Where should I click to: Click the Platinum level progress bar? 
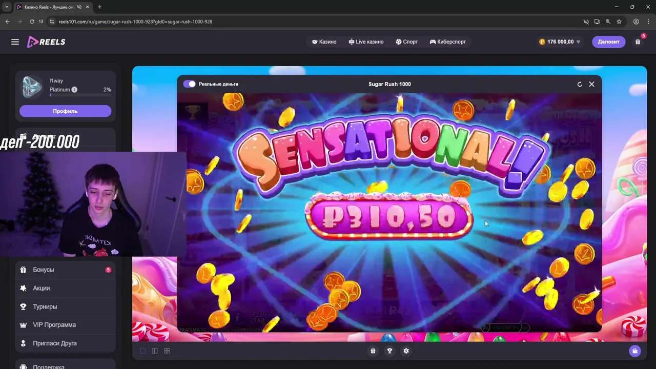coord(80,95)
